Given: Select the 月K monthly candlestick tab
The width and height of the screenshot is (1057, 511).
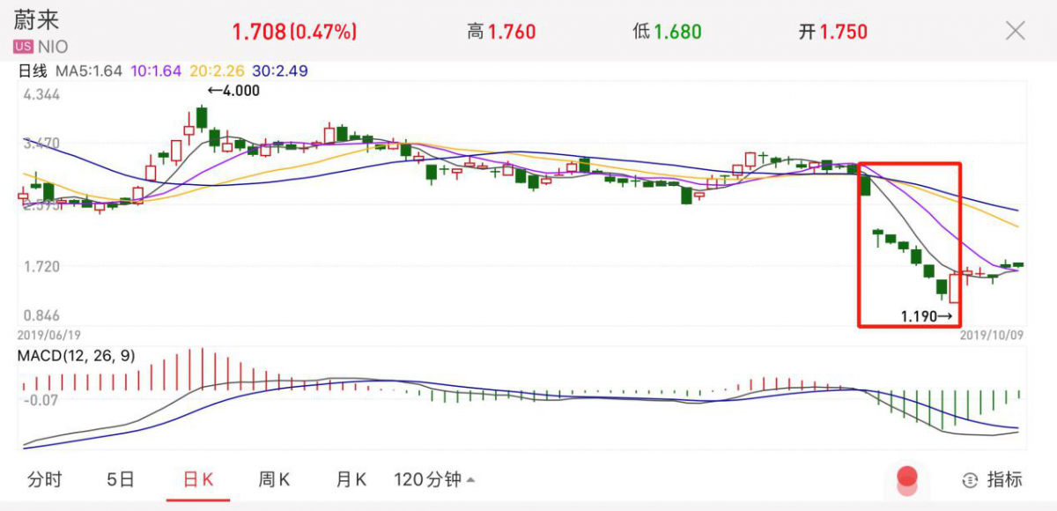Looking at the screenshot, I should (x=351, y=479).
